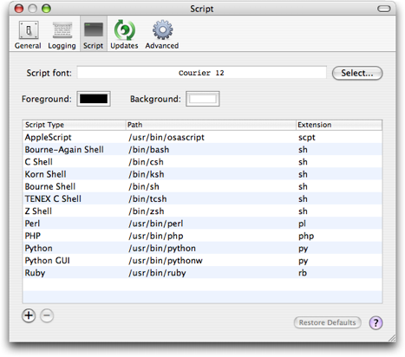Select the Script toolbar icon
Image resolution: width=405 pixels, height=357 pixels.
click(x=93, y=35)
